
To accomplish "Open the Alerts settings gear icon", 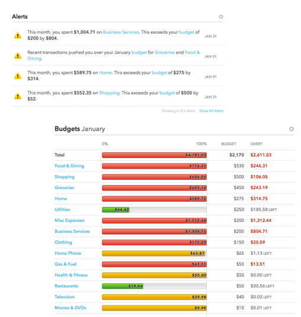I will tap(221, 17).
